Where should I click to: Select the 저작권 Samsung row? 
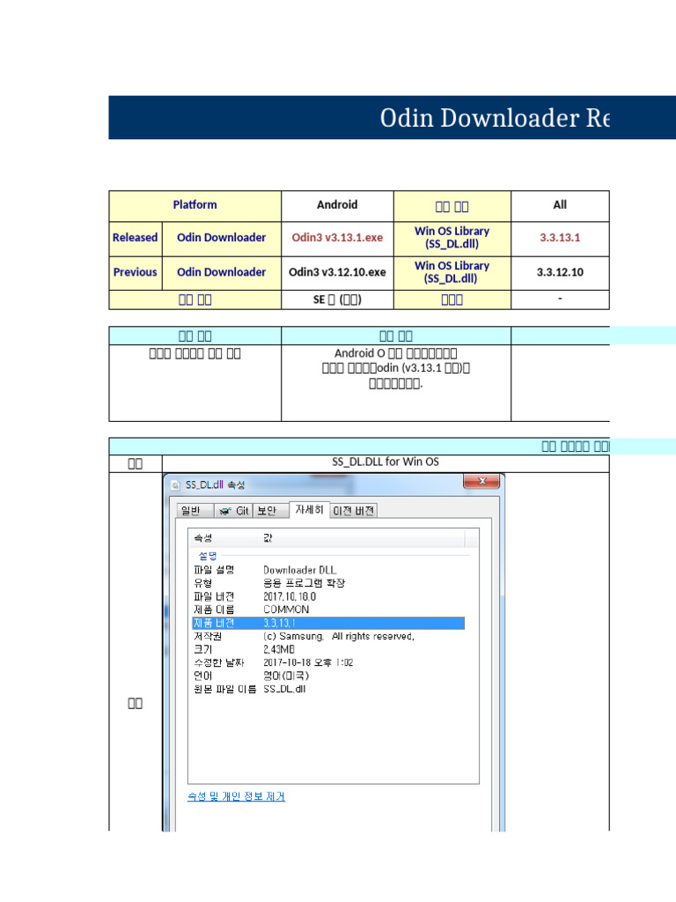pos(328,636)
